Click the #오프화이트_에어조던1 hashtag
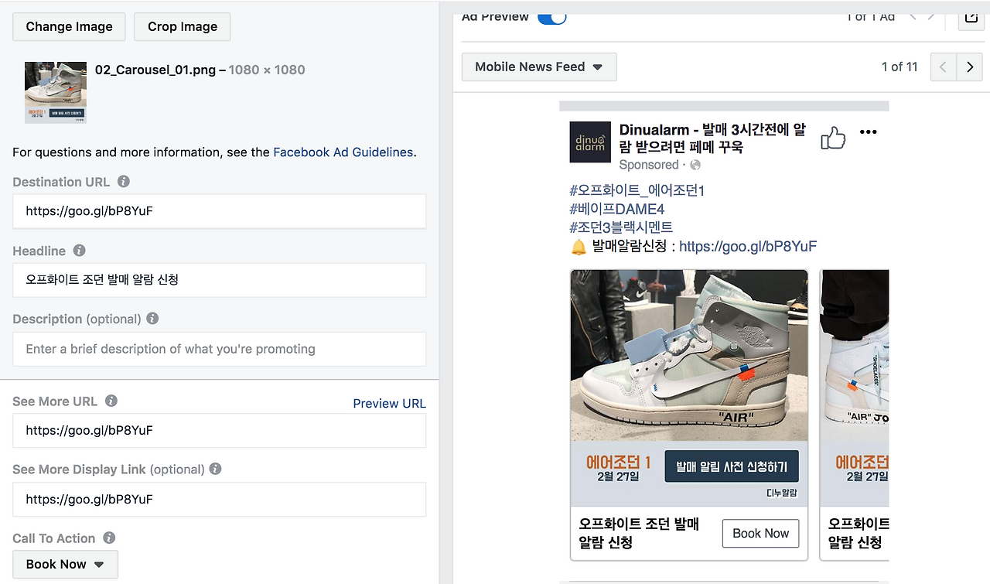Image resolution: width=990 pixels, height=584 pixels. 637,190
